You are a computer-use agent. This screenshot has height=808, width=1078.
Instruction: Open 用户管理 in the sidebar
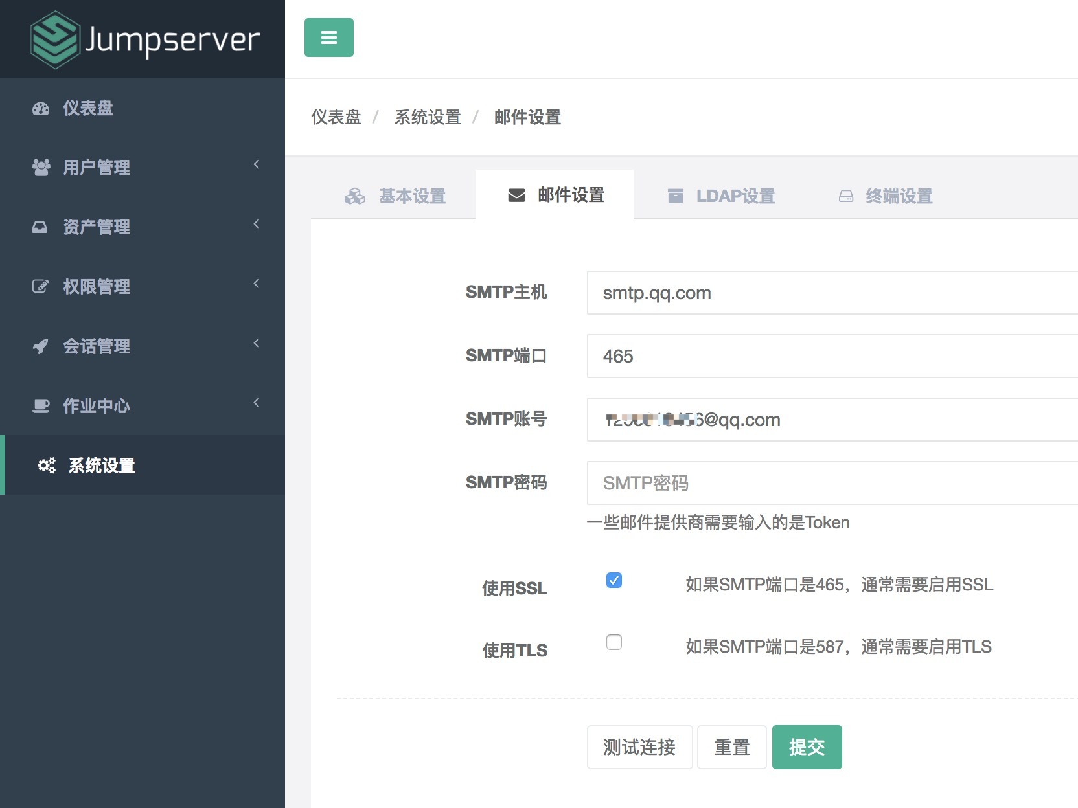[x=143, y=168]
